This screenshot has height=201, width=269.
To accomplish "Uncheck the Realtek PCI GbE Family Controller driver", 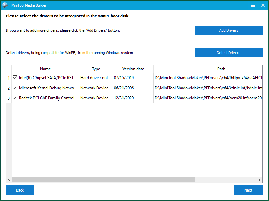I will click(15, 98).
